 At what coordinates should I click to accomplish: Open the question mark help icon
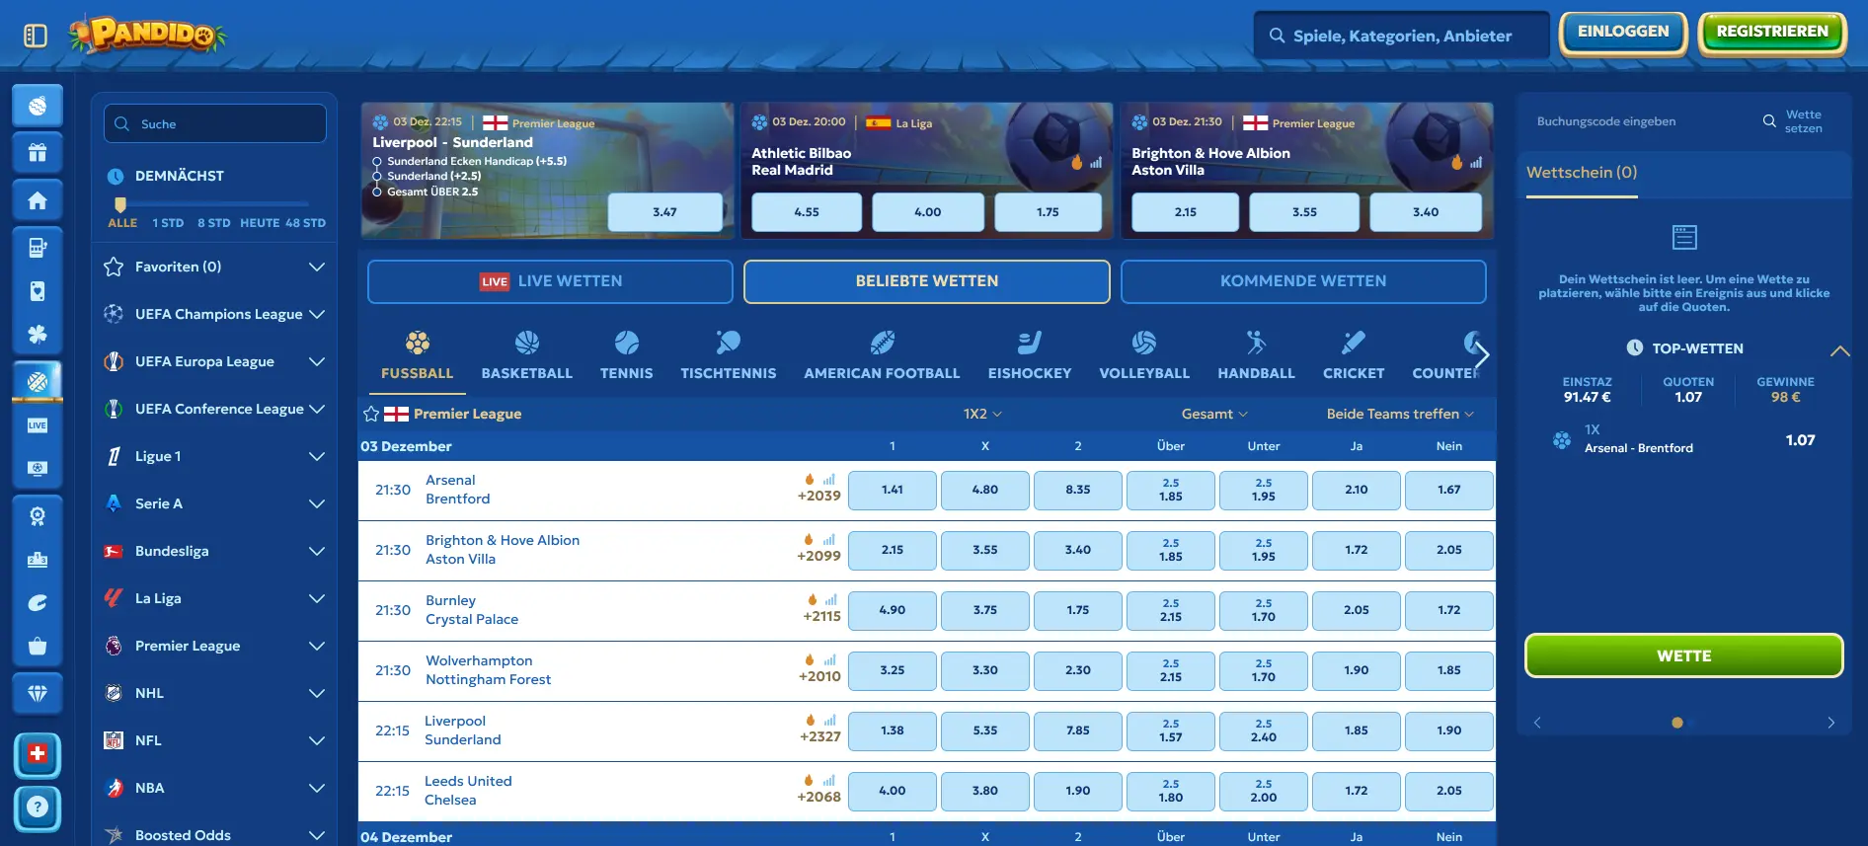(x=38, y=808)
